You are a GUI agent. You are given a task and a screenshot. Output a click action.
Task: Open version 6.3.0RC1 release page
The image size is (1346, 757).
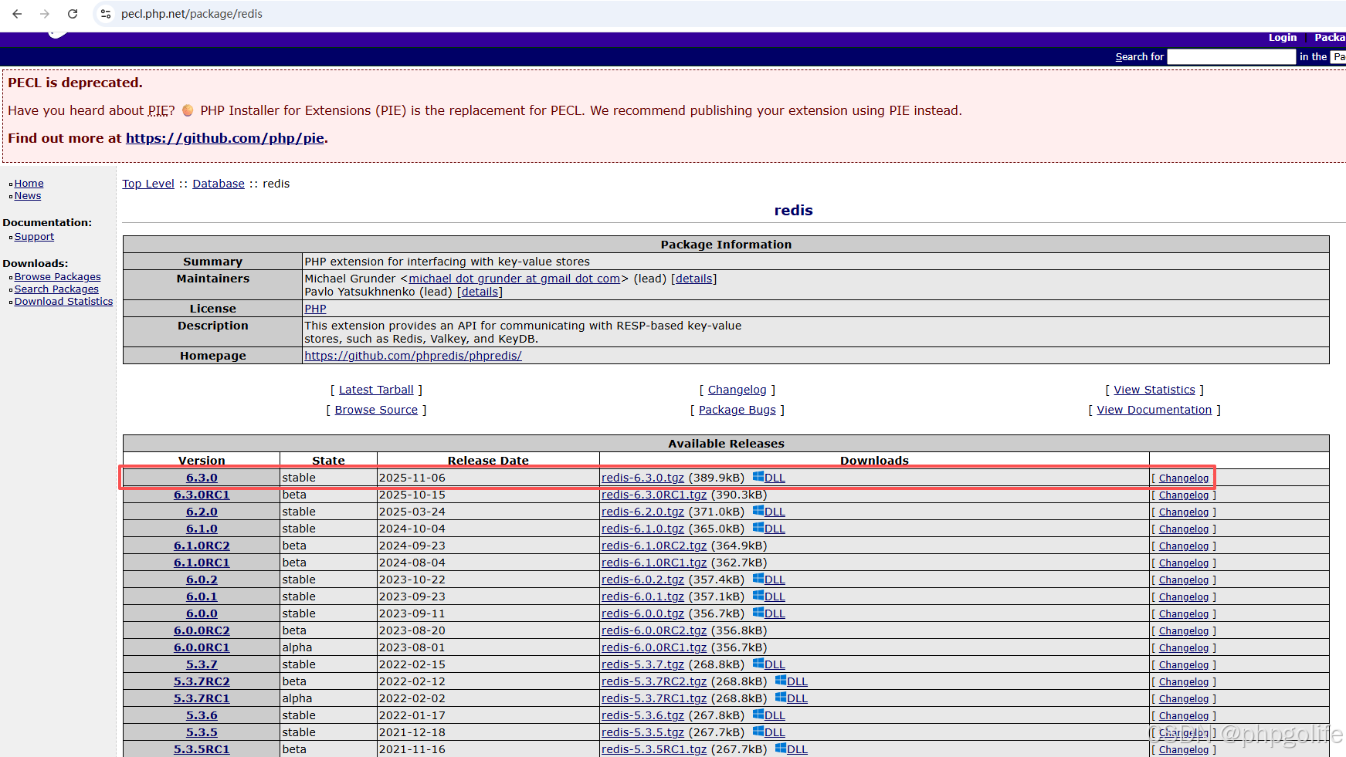[x=202, y=495]
